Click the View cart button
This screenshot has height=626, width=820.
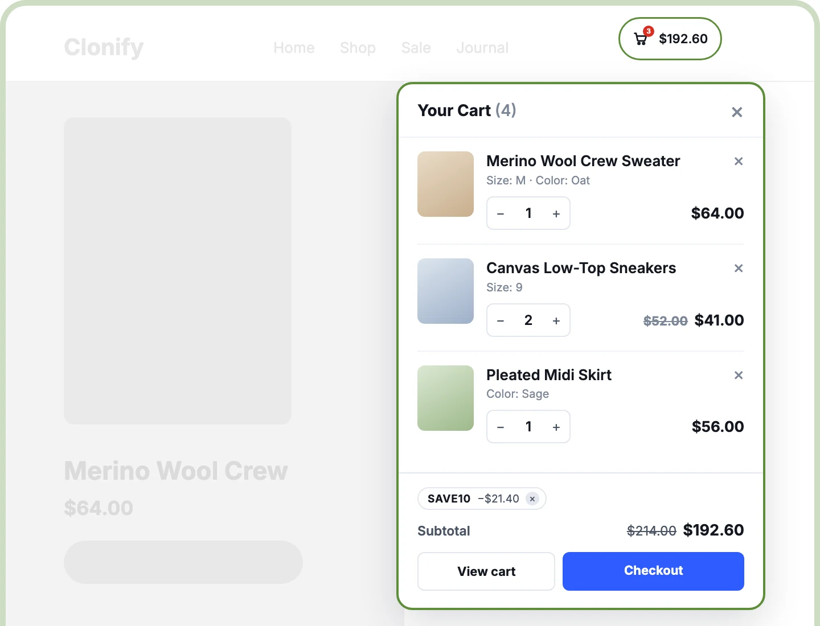click(486, 571)
